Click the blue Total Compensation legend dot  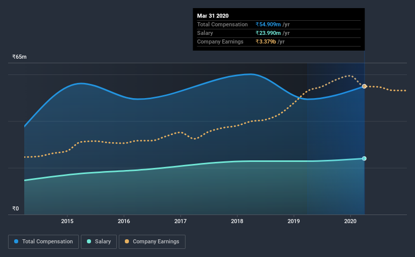click(16, 241)
